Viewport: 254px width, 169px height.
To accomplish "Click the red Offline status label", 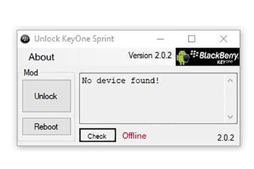I will tap(134, 136).
